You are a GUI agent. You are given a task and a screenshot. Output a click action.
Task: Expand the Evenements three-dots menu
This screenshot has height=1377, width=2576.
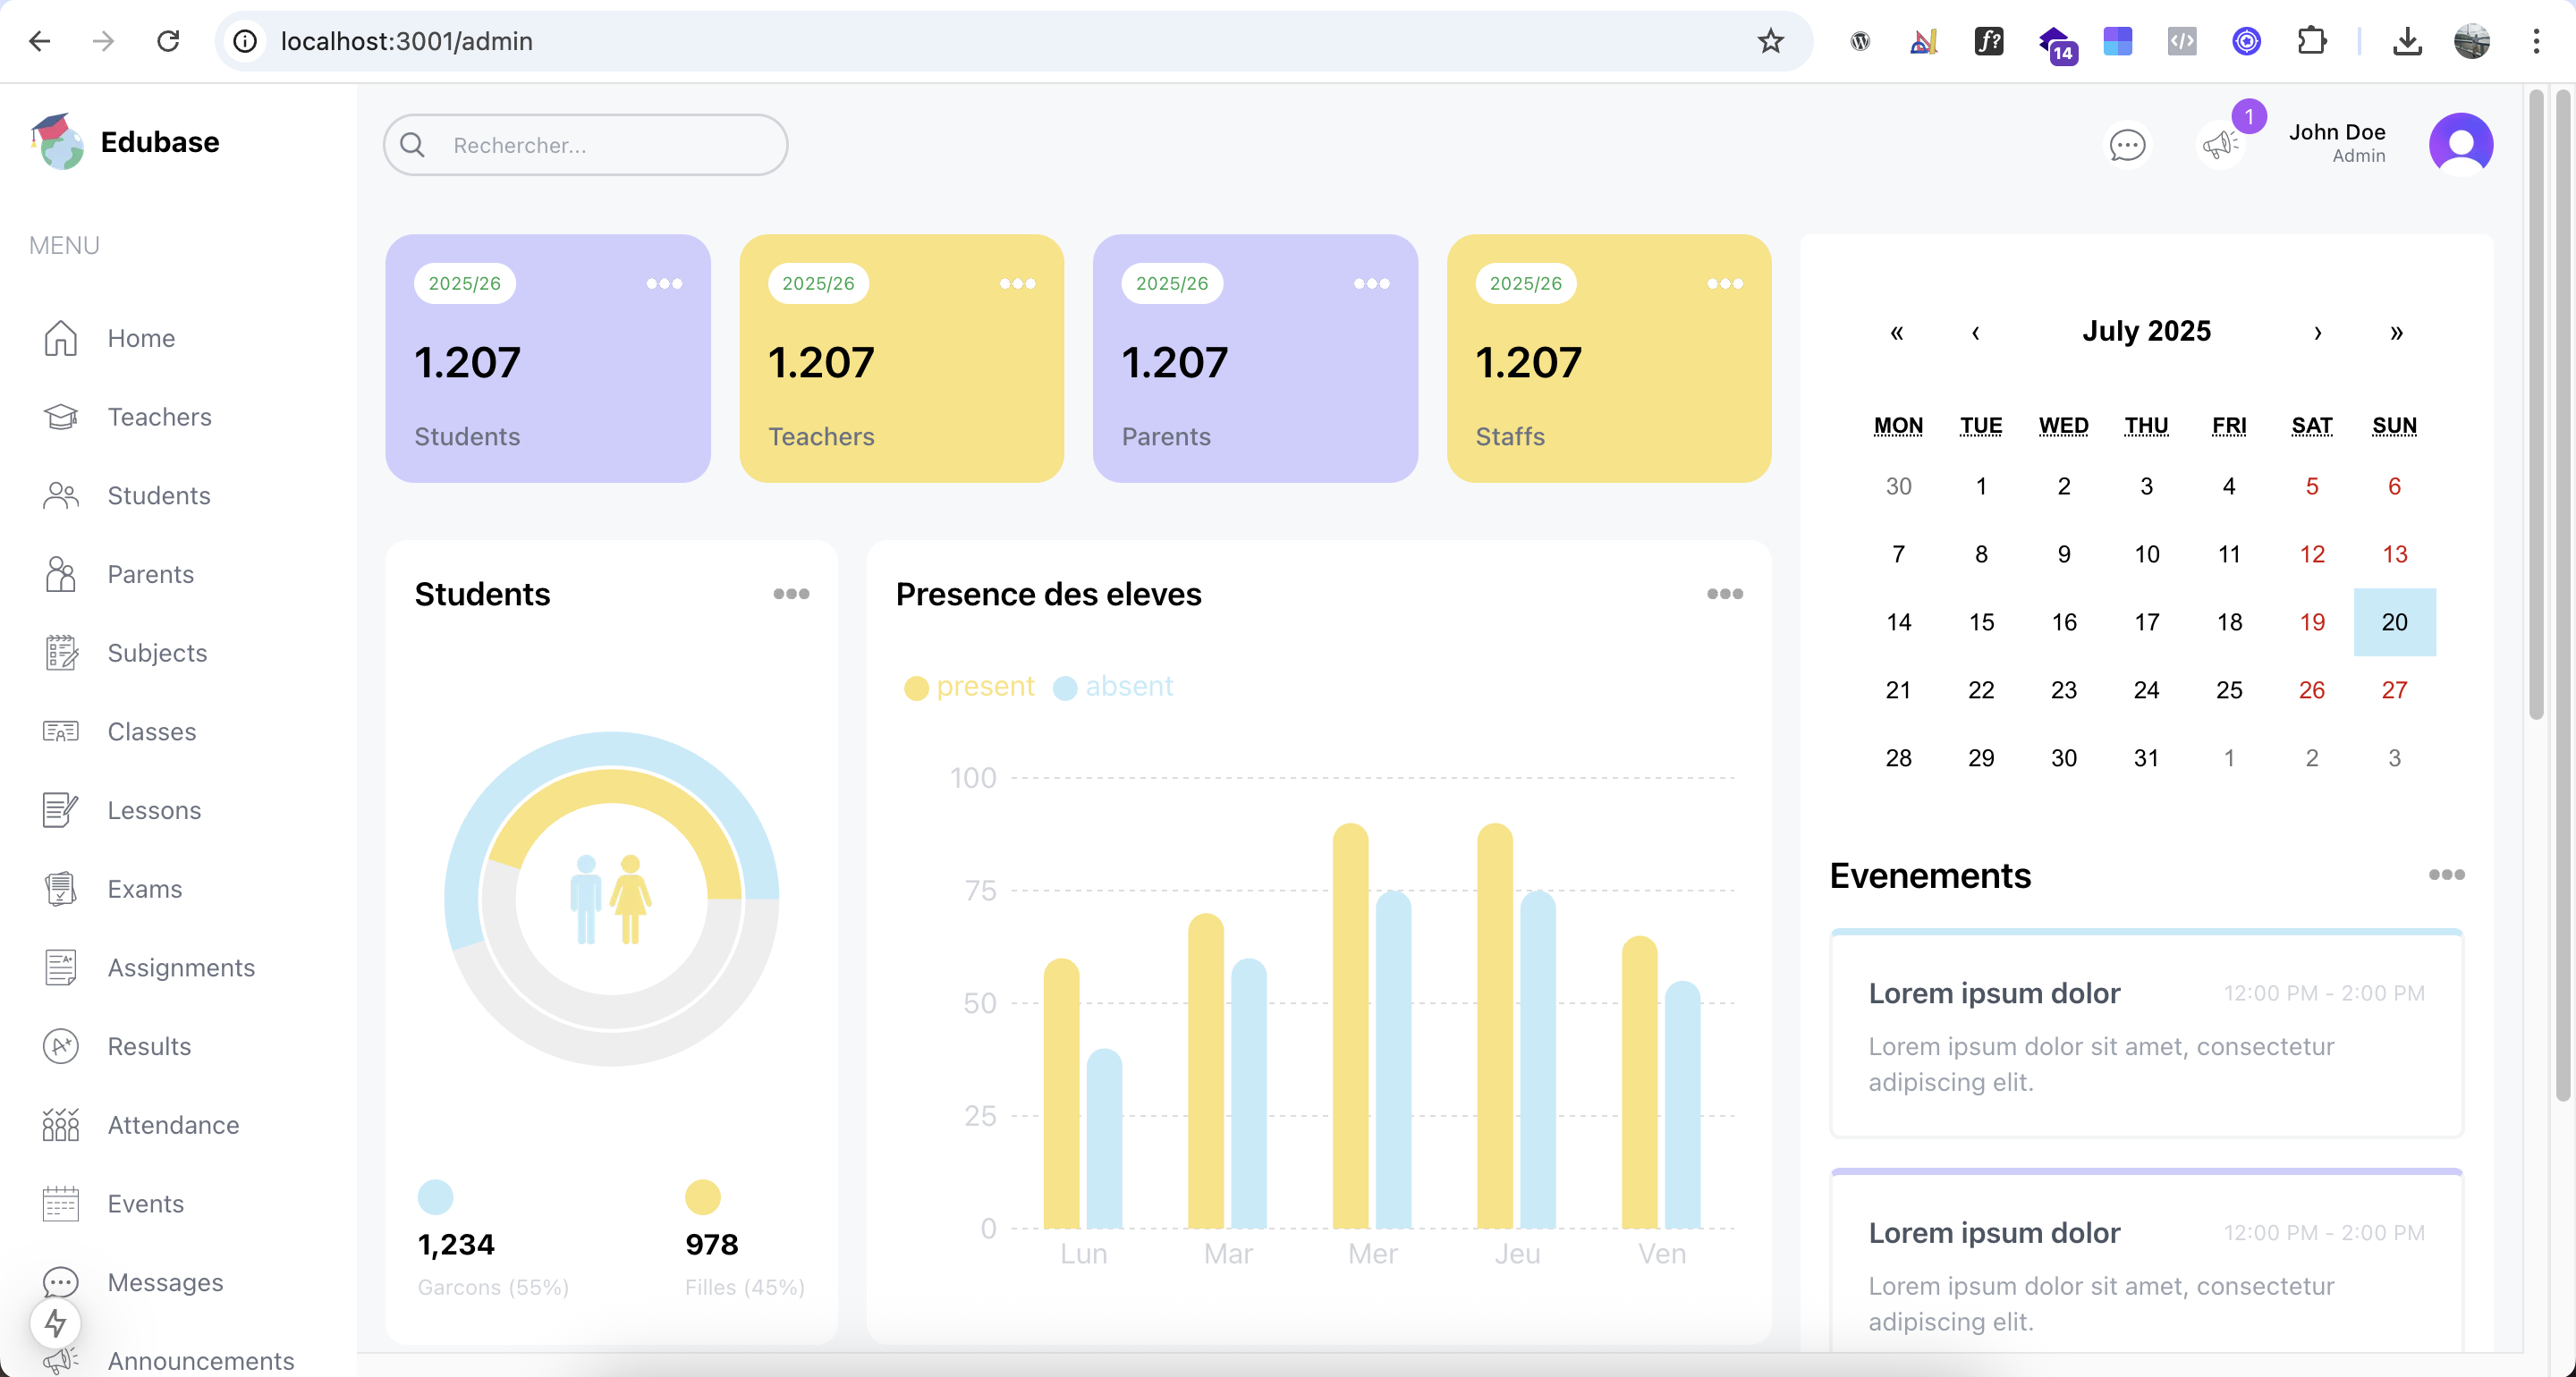2446,875
